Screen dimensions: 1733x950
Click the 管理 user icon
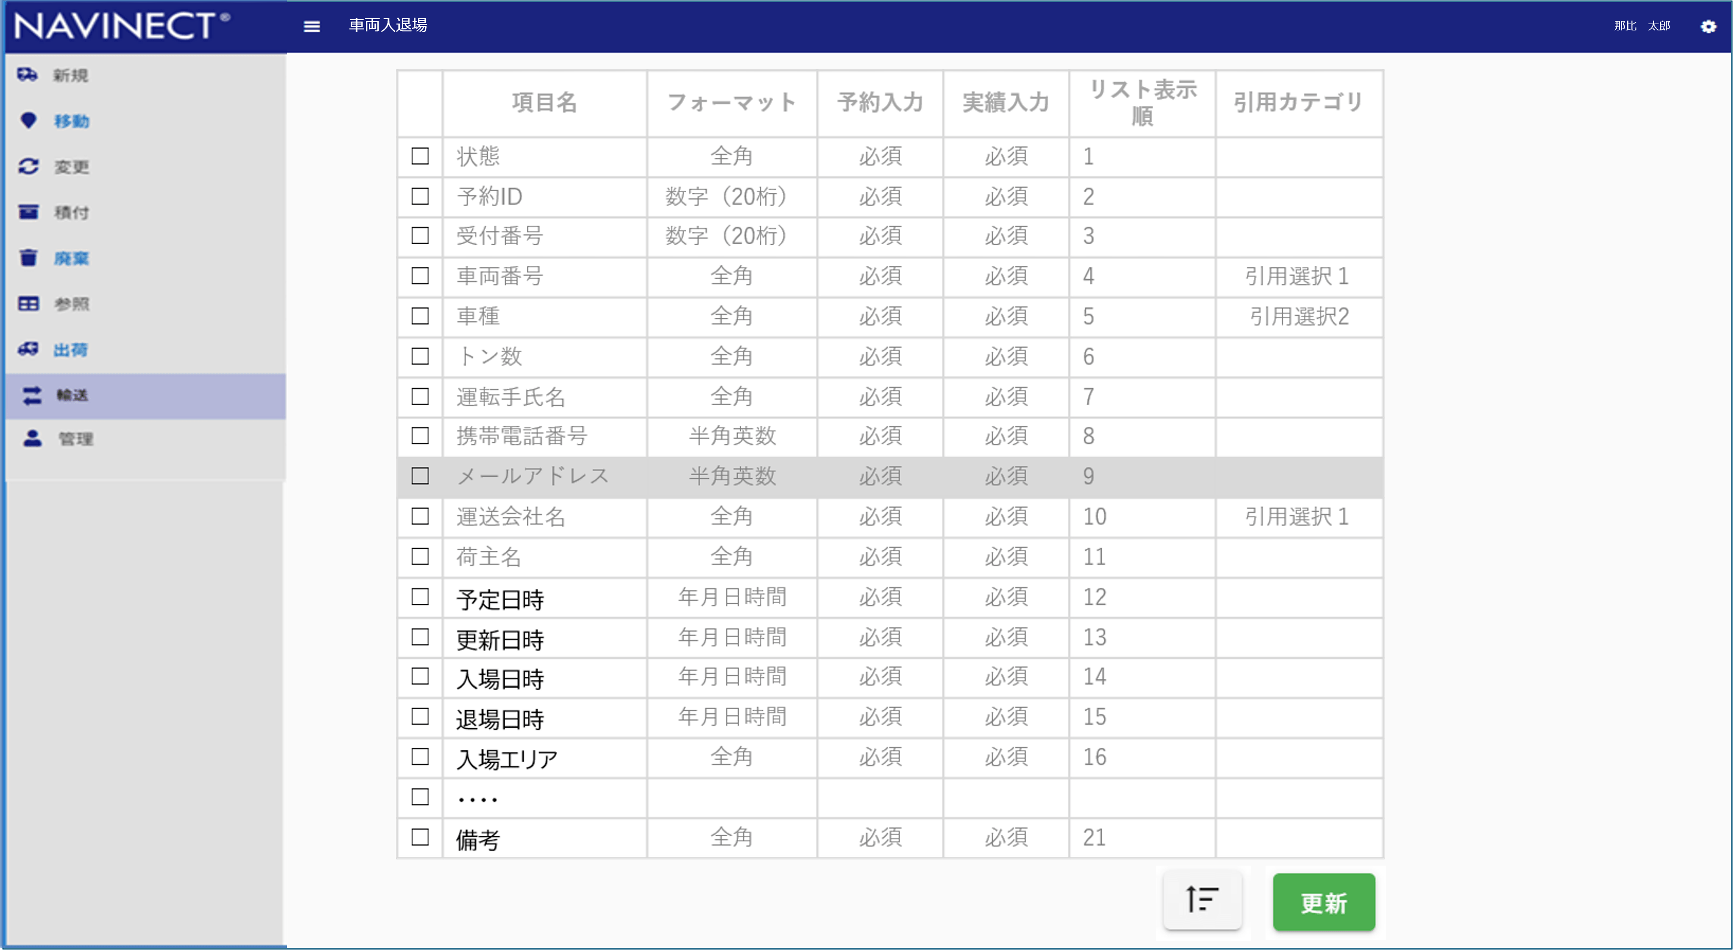coord(32,438)
